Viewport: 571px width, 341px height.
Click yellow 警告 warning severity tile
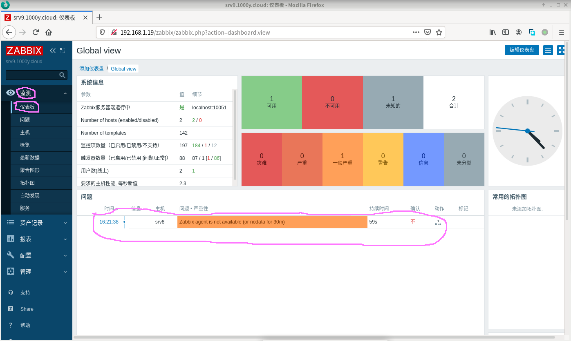pyautogui.click(x=383, y=159)
